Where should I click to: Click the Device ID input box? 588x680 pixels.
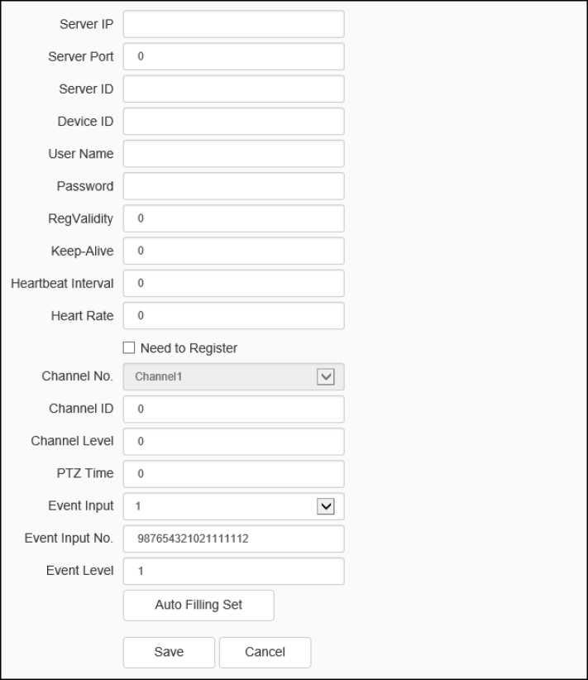pyautogui.click(x=233, y=121)
